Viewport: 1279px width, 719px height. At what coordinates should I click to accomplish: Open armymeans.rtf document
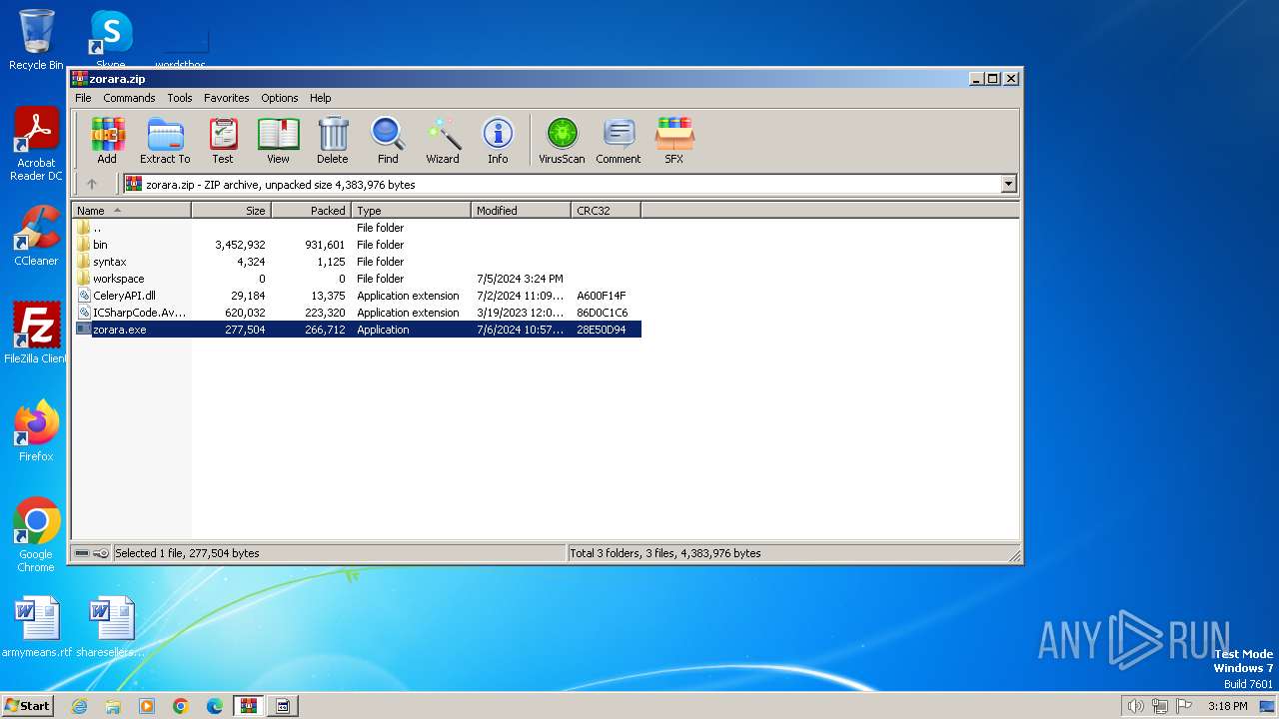click(x=37, y=627)
